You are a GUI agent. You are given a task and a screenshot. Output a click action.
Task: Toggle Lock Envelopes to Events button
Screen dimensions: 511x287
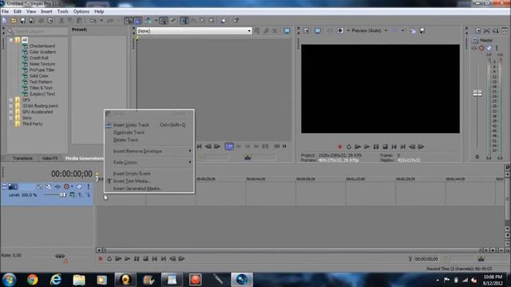[x=164, y=21]
